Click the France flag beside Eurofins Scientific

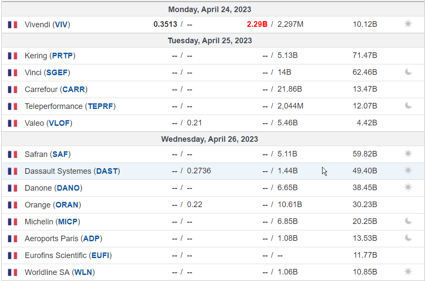(13, 255)
